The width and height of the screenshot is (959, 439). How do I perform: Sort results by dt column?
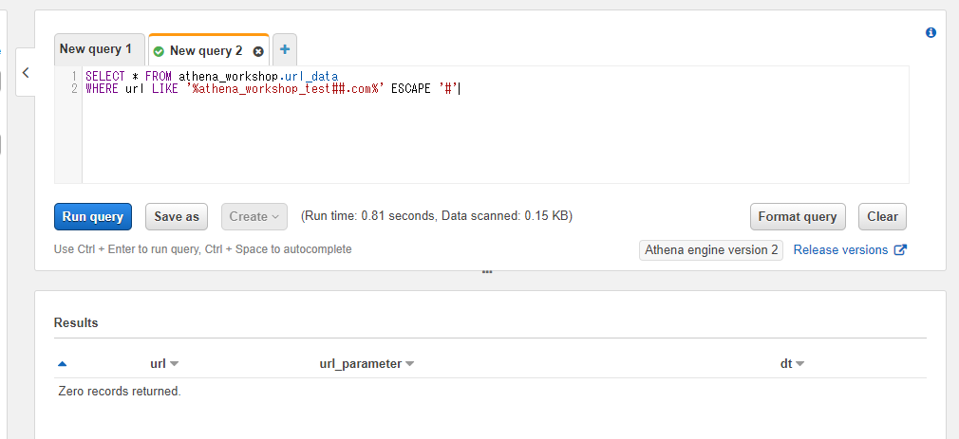[x=792, y=364]
